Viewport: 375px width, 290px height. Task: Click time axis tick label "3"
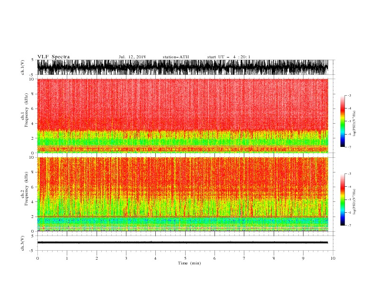pyautogui.click(x=126, y=258)
